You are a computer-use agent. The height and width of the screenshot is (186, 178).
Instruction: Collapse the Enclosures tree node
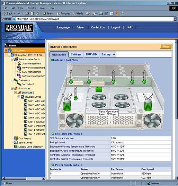pos(12,88)
